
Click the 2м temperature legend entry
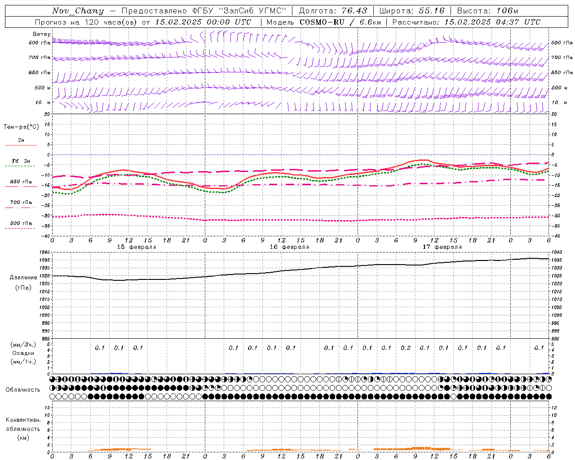tap(21, 141)
